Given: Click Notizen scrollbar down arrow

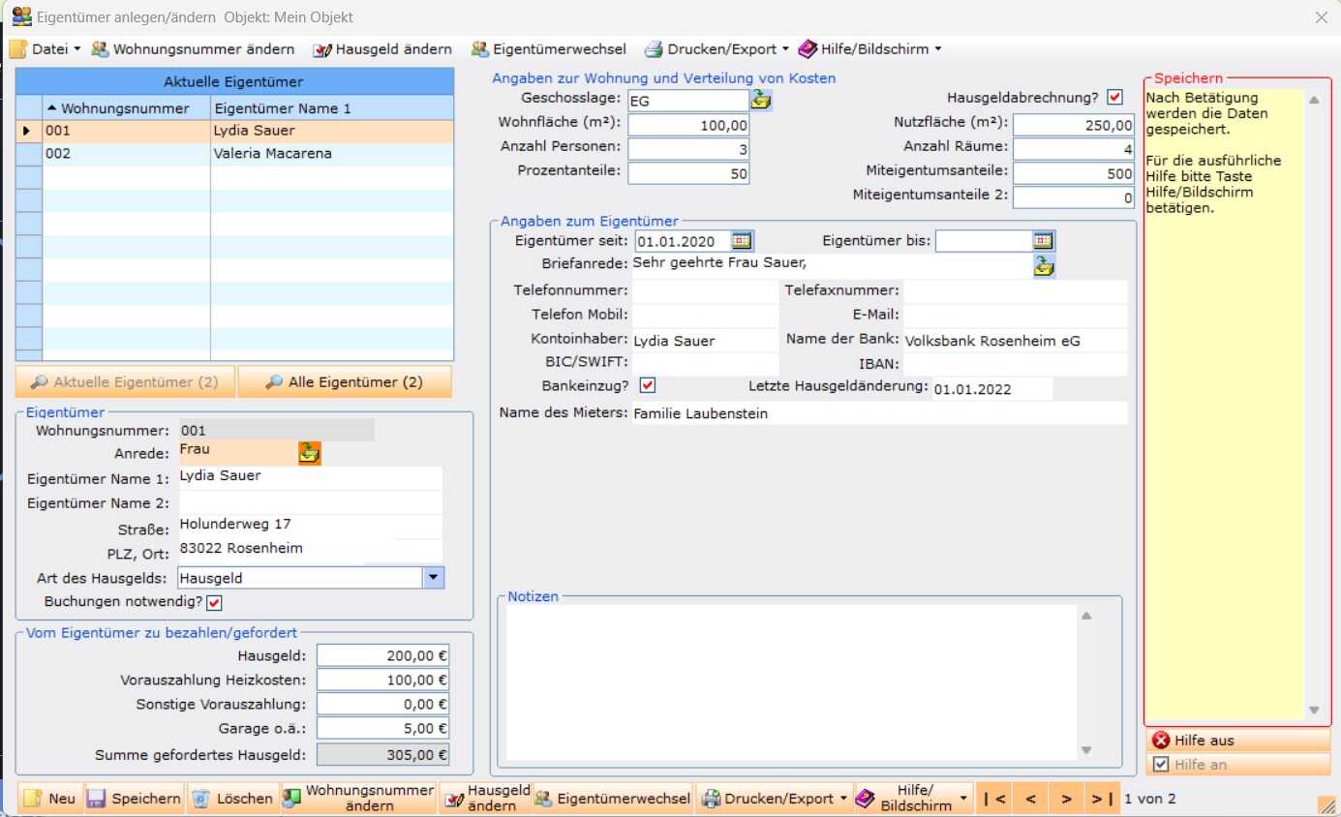Looking at the screenshot, I should pos(1086,750).
